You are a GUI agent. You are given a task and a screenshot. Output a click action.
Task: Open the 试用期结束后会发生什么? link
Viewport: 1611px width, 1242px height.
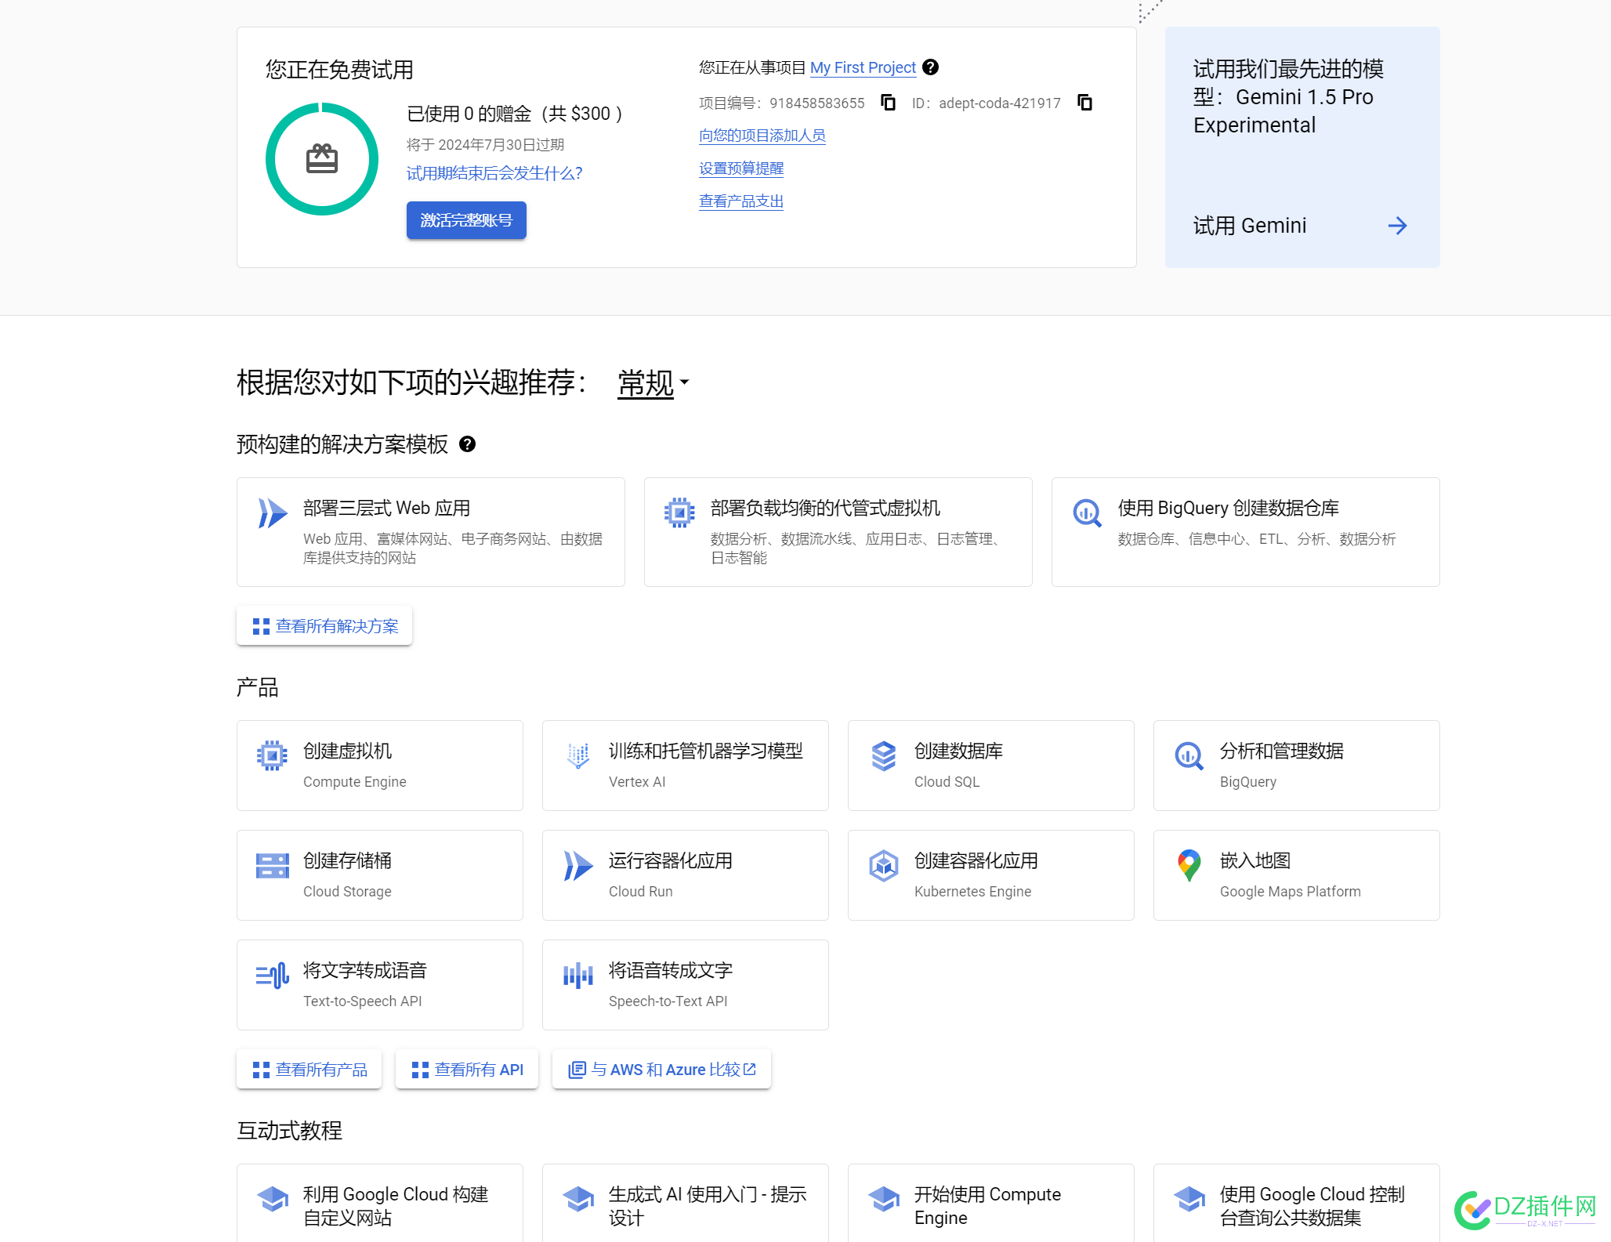tap(494, 173)
